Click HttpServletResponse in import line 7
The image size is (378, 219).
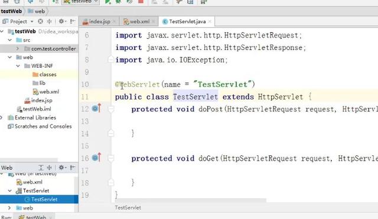(263, 48)
